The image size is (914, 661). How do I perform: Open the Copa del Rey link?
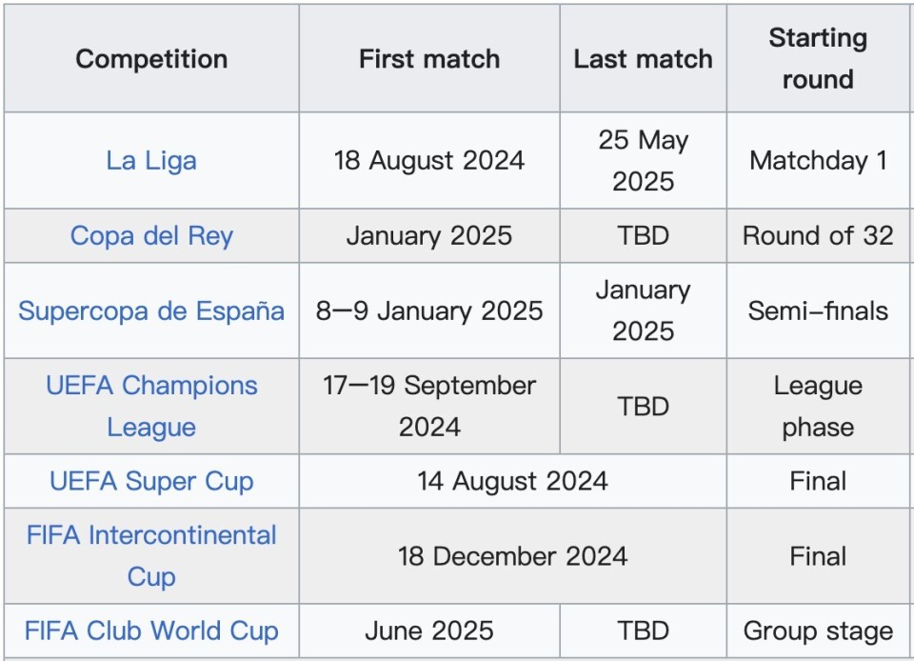tap(151, 235)
